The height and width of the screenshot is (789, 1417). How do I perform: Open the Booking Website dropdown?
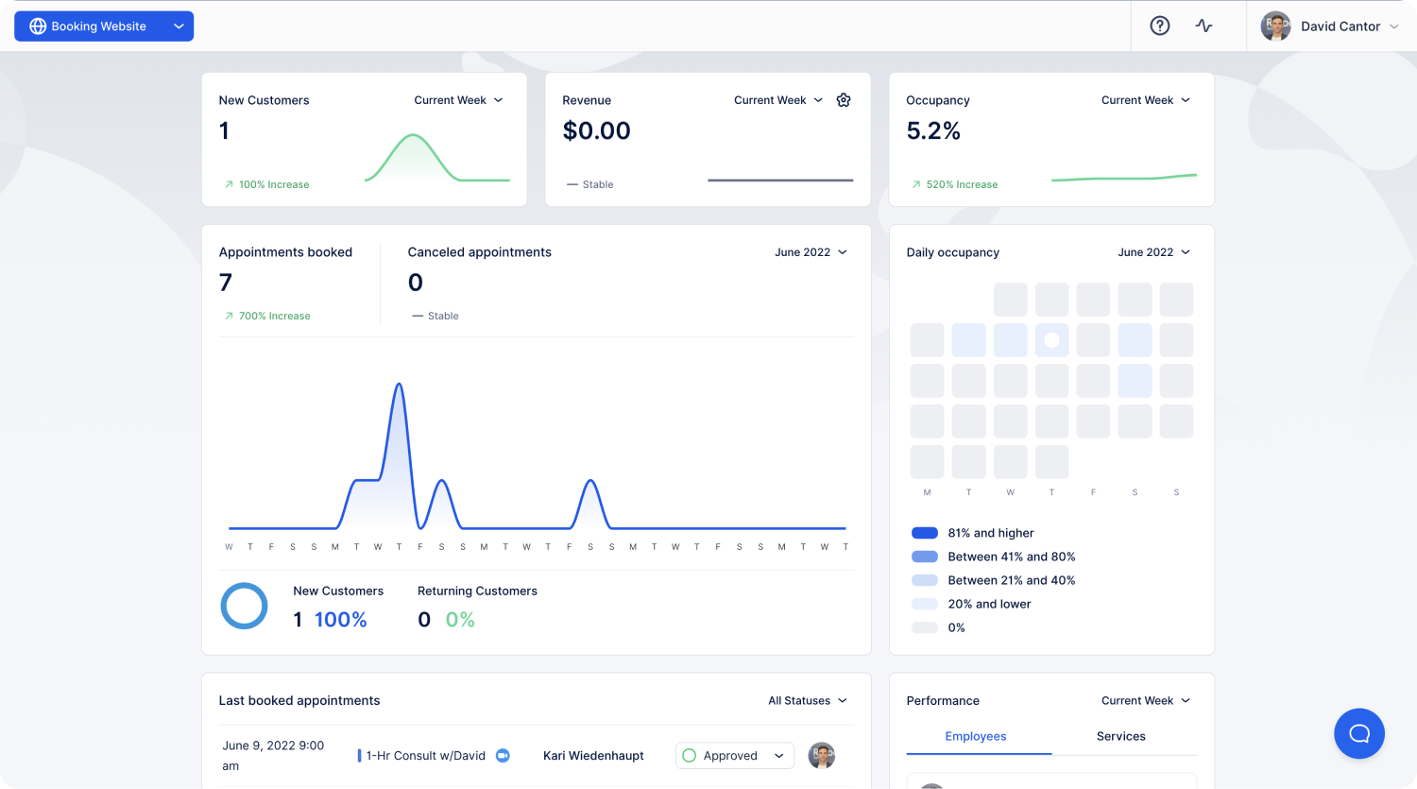104,26
